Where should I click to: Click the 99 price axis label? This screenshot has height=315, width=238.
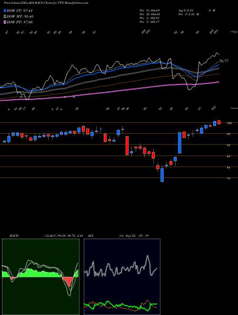228,134
